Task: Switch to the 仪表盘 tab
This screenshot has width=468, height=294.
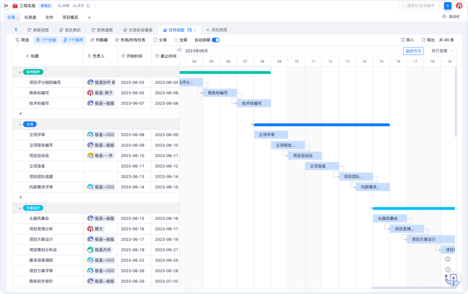Action: [x=30, y=17]
